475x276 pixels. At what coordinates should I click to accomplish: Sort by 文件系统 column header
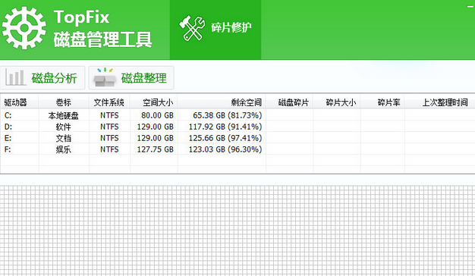coord(109,102)
